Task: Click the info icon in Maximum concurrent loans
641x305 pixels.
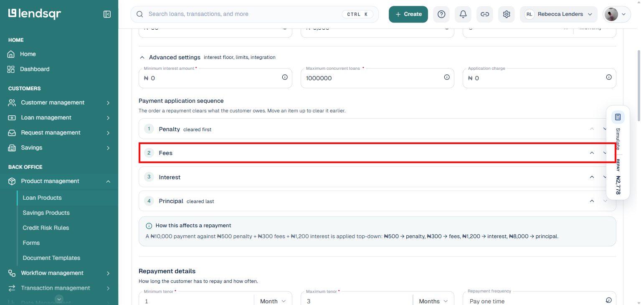Action: [447, 77]
